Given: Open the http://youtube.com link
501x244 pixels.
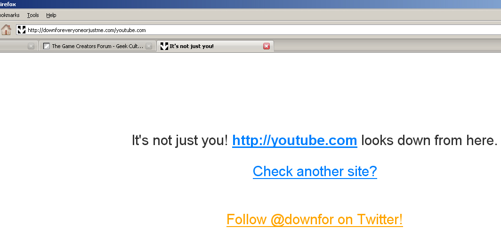Looking at the screenshot, I should (x=295, y=140).
